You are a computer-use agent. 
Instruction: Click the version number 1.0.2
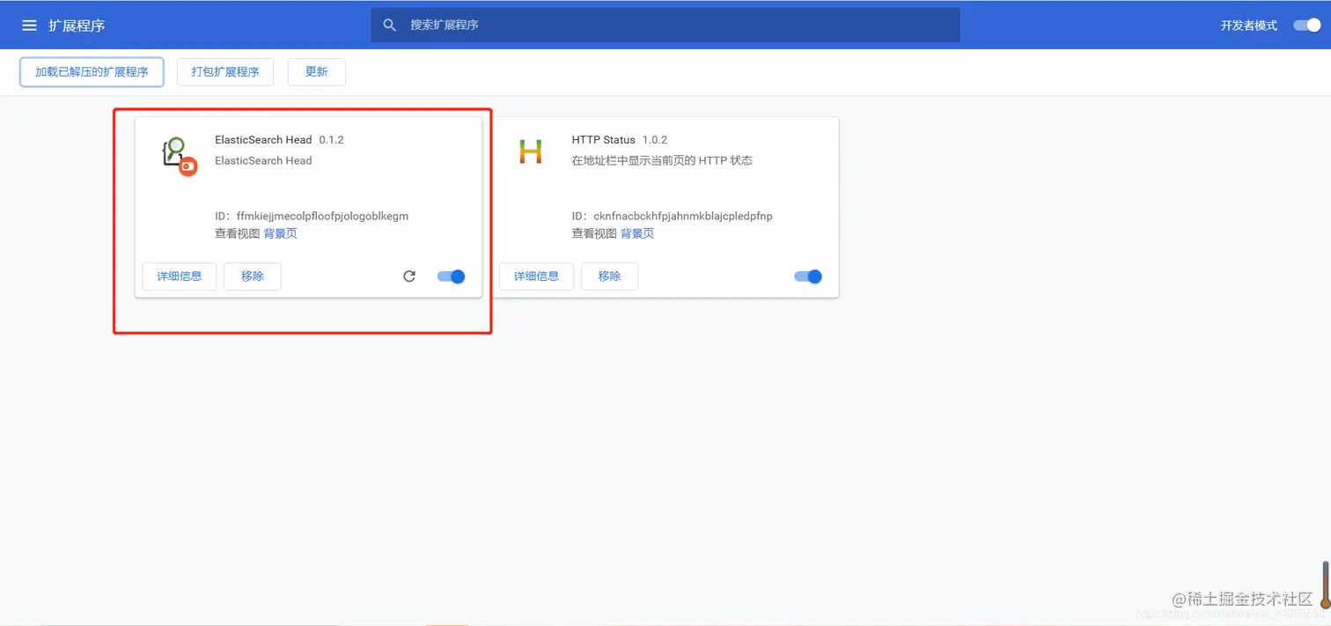(655, 140)
